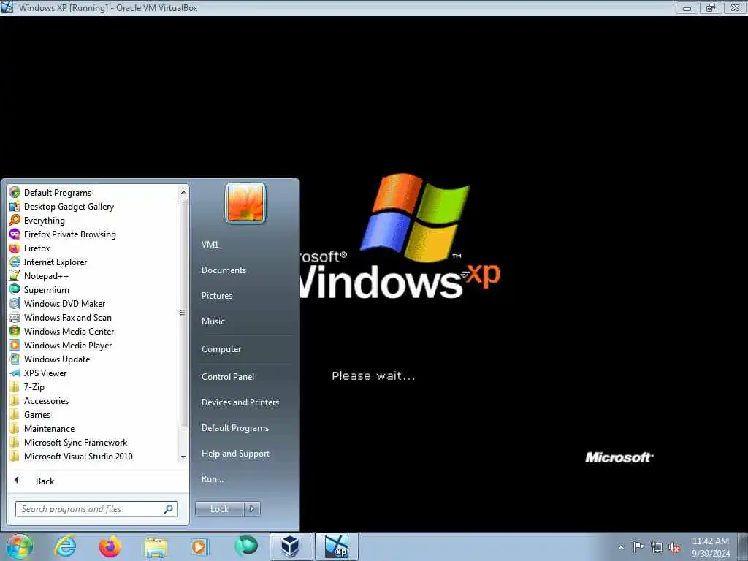This screenshot has width=748, height=561.
Task: Click the muted volume tray icon
Action: 674,547
